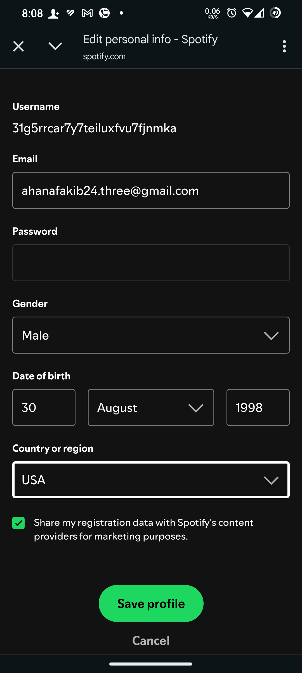Focus the empty Password field
302x673 pixels.
tap(151, 263)
